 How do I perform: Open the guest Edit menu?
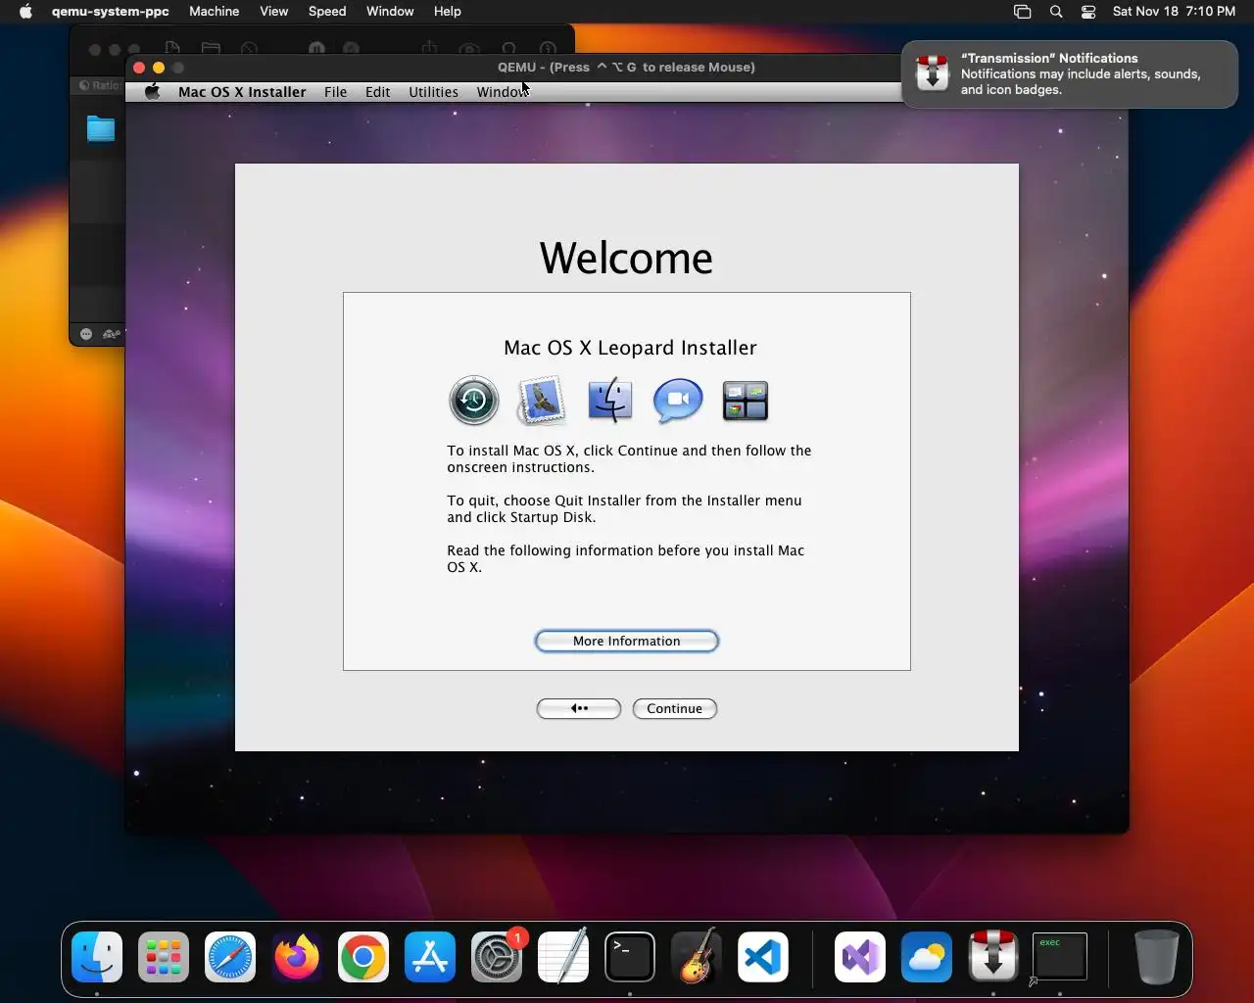click(x=378, y=92)
